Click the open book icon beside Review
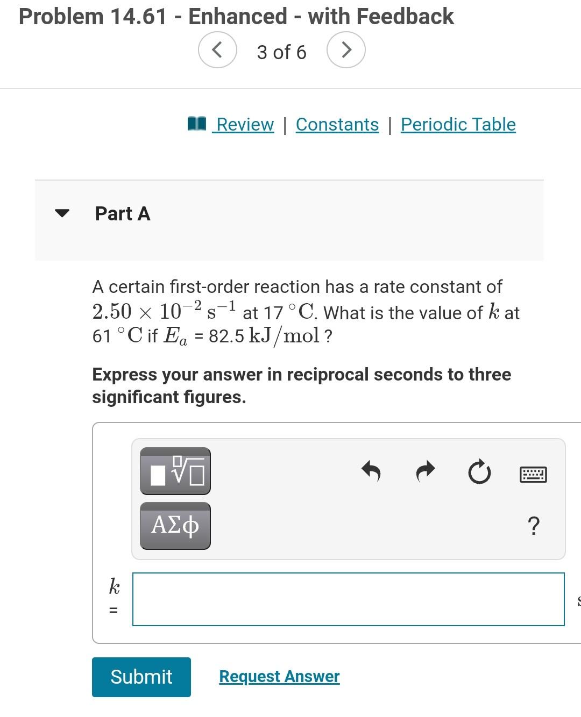The image size is (581, 717). point(196,124)
